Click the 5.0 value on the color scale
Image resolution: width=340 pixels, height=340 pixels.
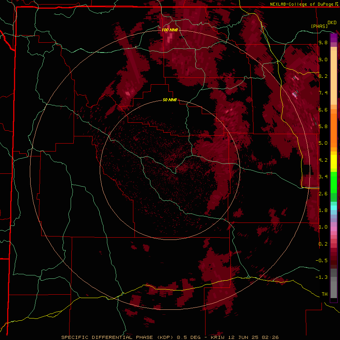pyautogui.click(x=323, y=143)
